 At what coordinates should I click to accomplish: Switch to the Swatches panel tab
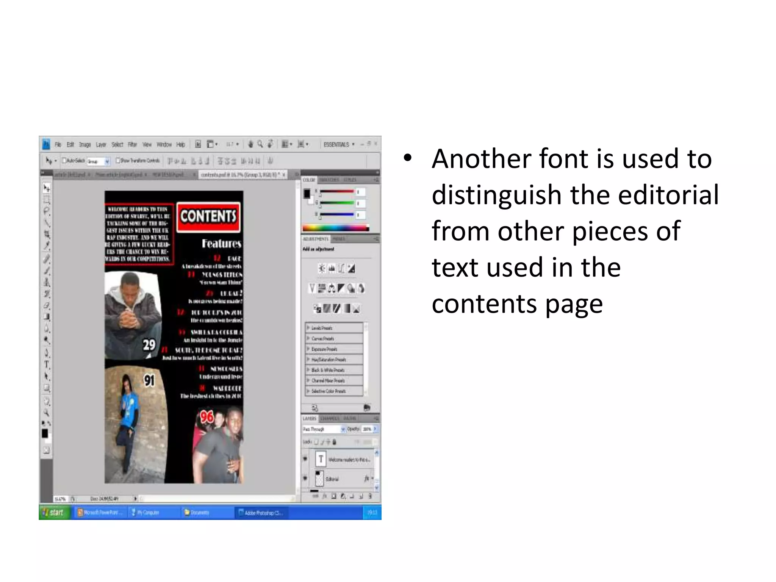(x=329, y=180)
